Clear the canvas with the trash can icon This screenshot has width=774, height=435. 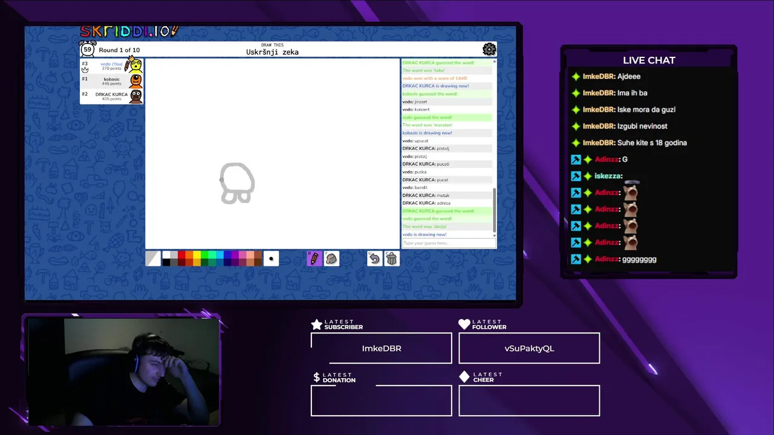[392, 259]
